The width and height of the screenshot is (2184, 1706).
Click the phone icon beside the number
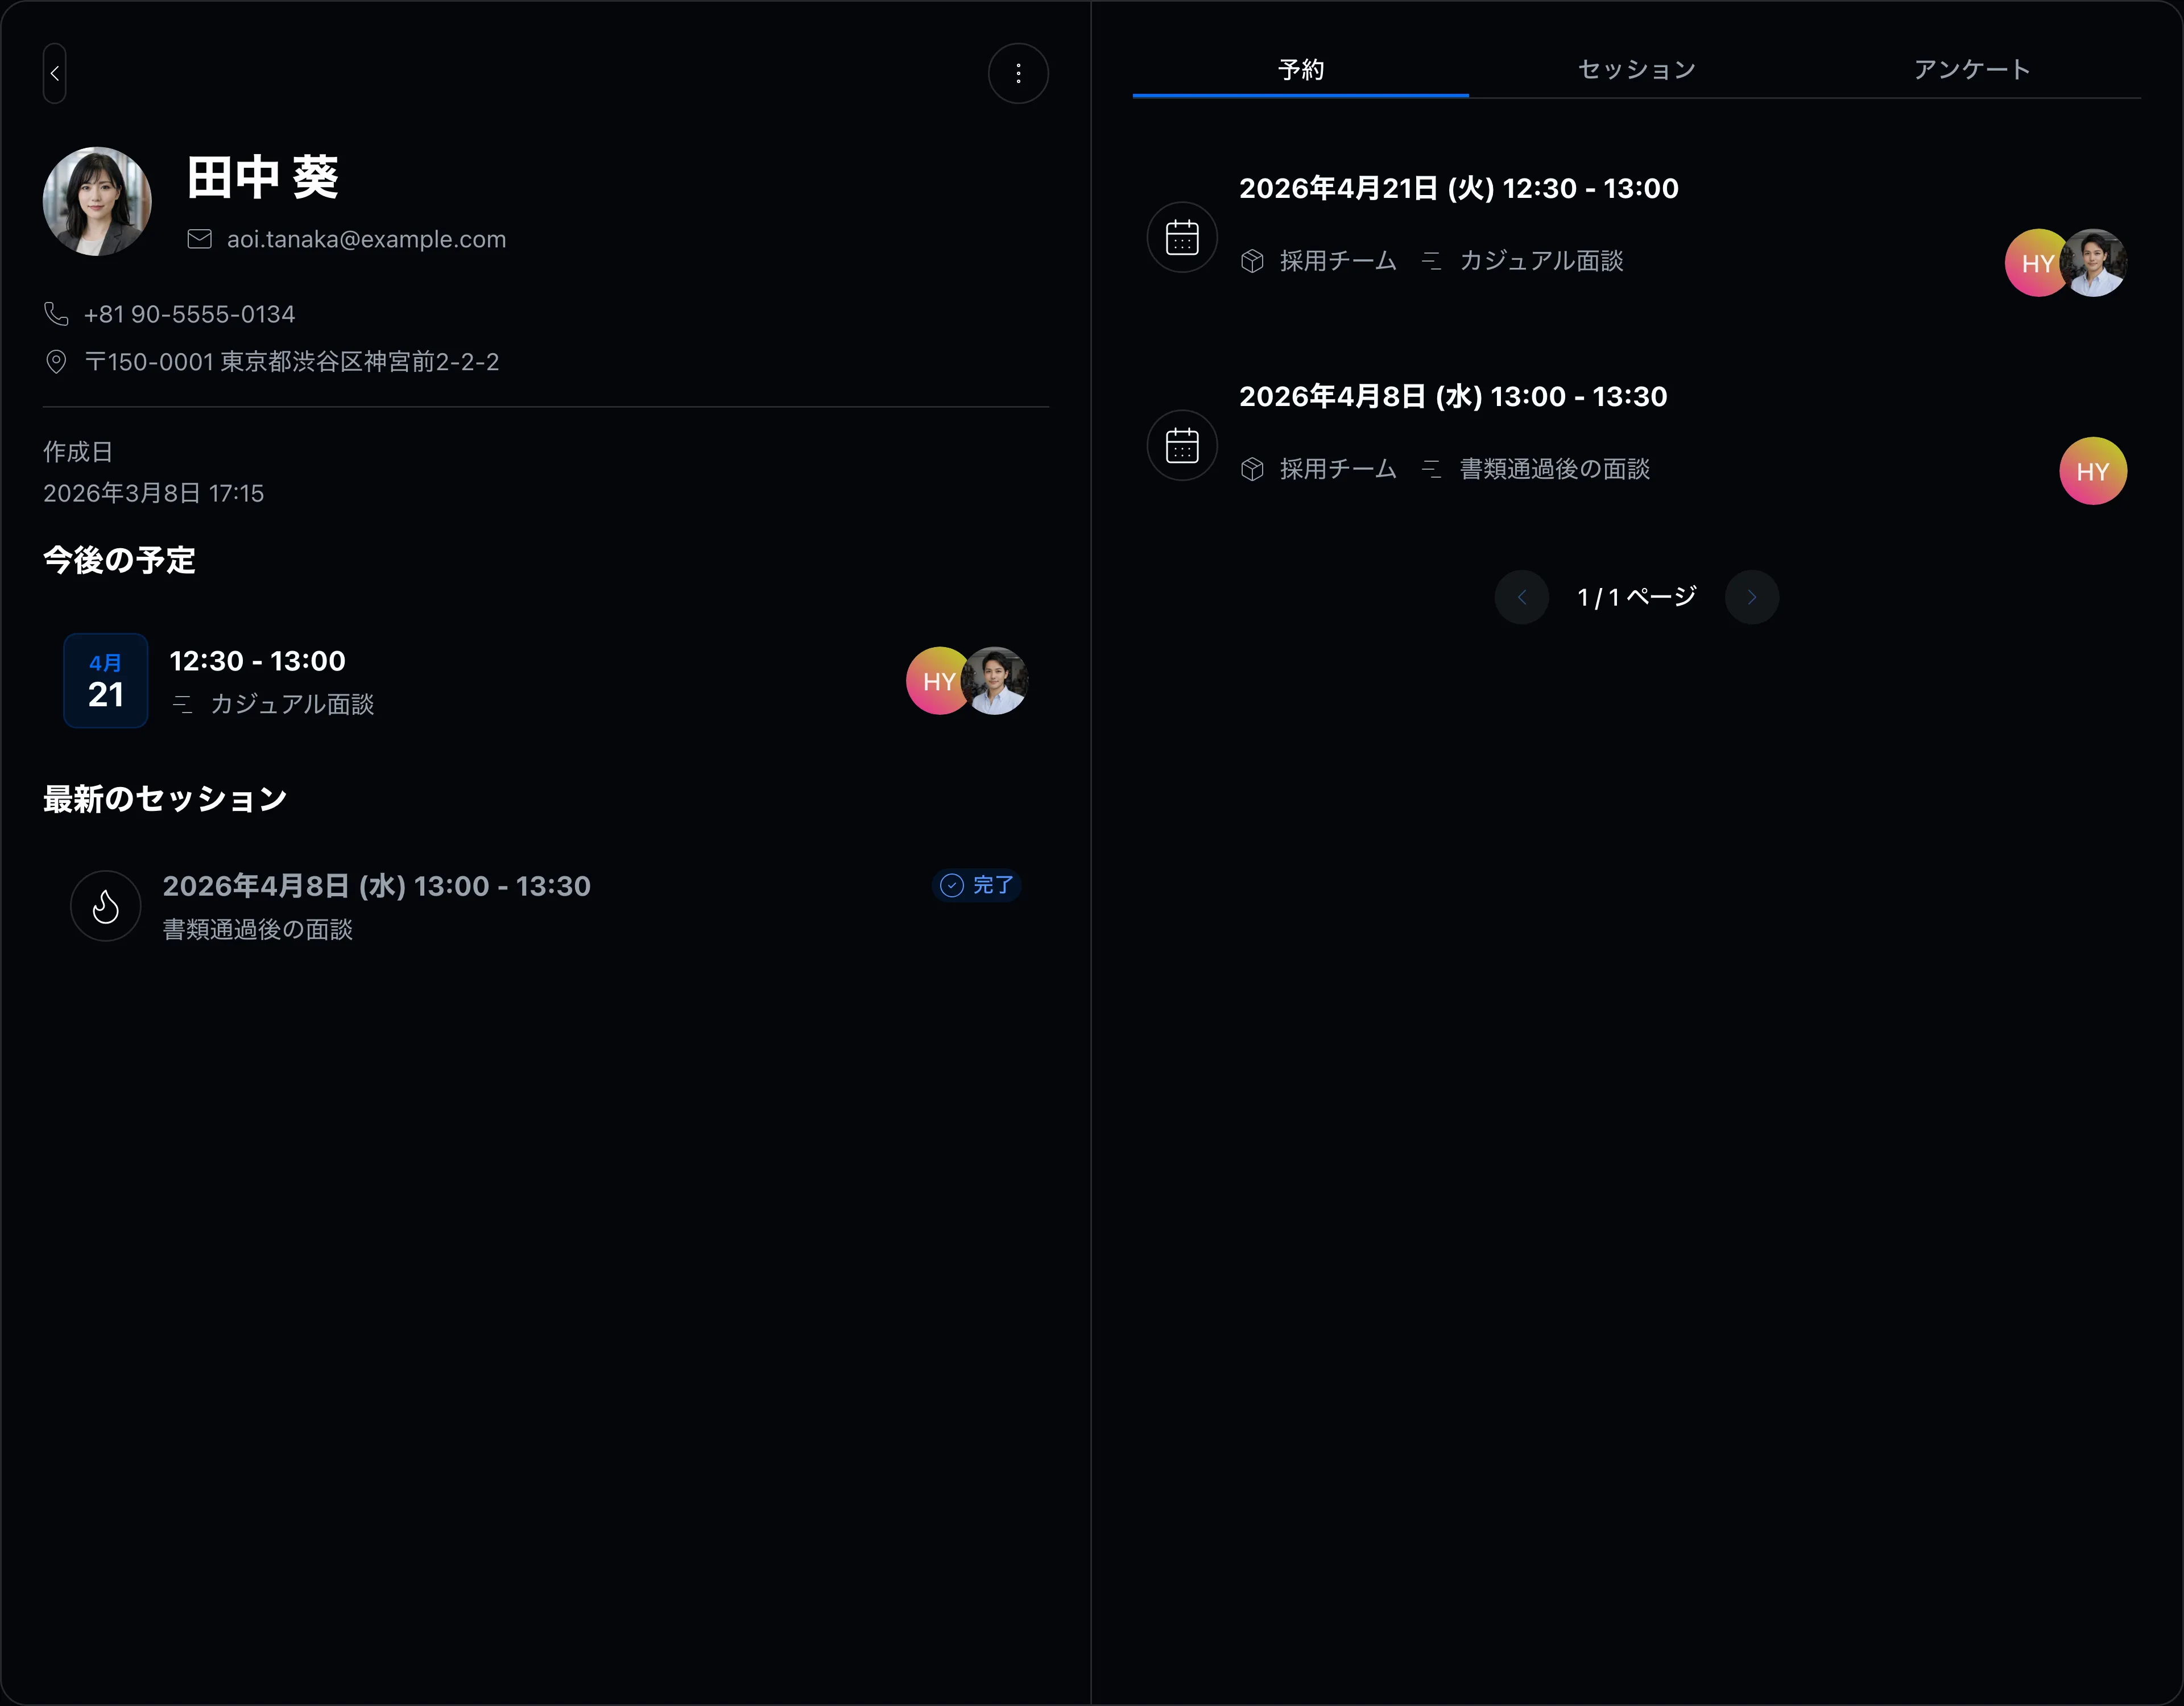(56, 314)
